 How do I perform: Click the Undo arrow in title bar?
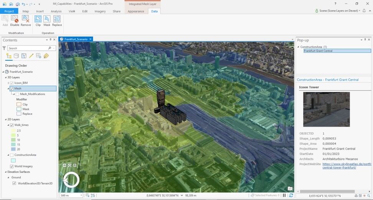pyautogui.click(x=23, y=4)
